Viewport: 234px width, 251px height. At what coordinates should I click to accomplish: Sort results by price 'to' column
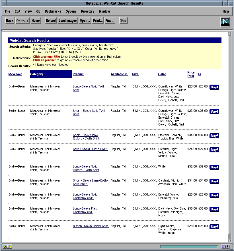[x=200, y=74]
